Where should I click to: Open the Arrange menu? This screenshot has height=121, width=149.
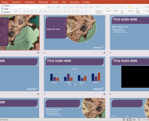coord(131,9)
